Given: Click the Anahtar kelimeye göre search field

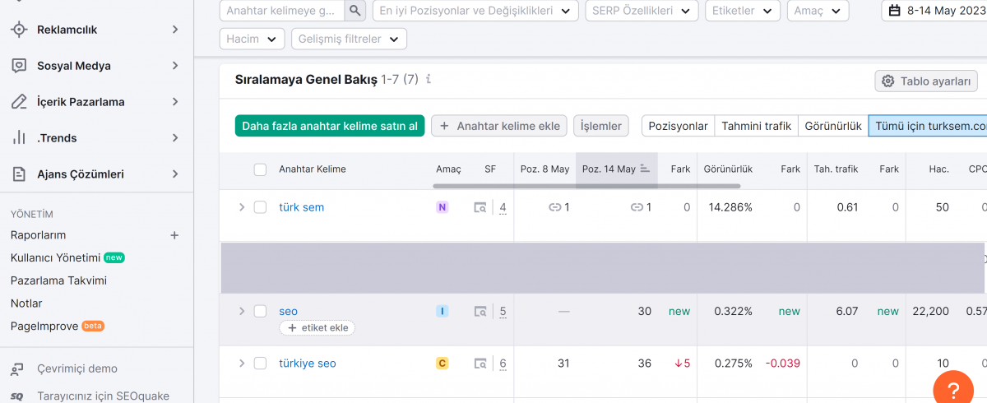Looking at the screenshot, I should pyautogui.click(x=281, y=11).
